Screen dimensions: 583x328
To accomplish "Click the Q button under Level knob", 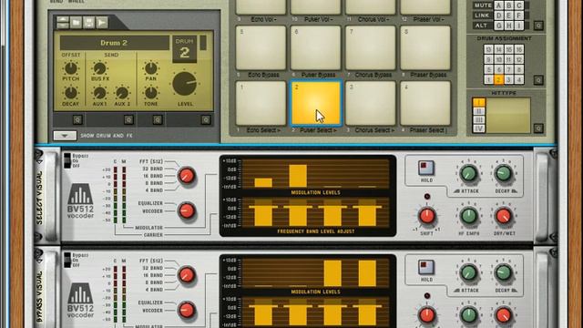I will [206, 119].
